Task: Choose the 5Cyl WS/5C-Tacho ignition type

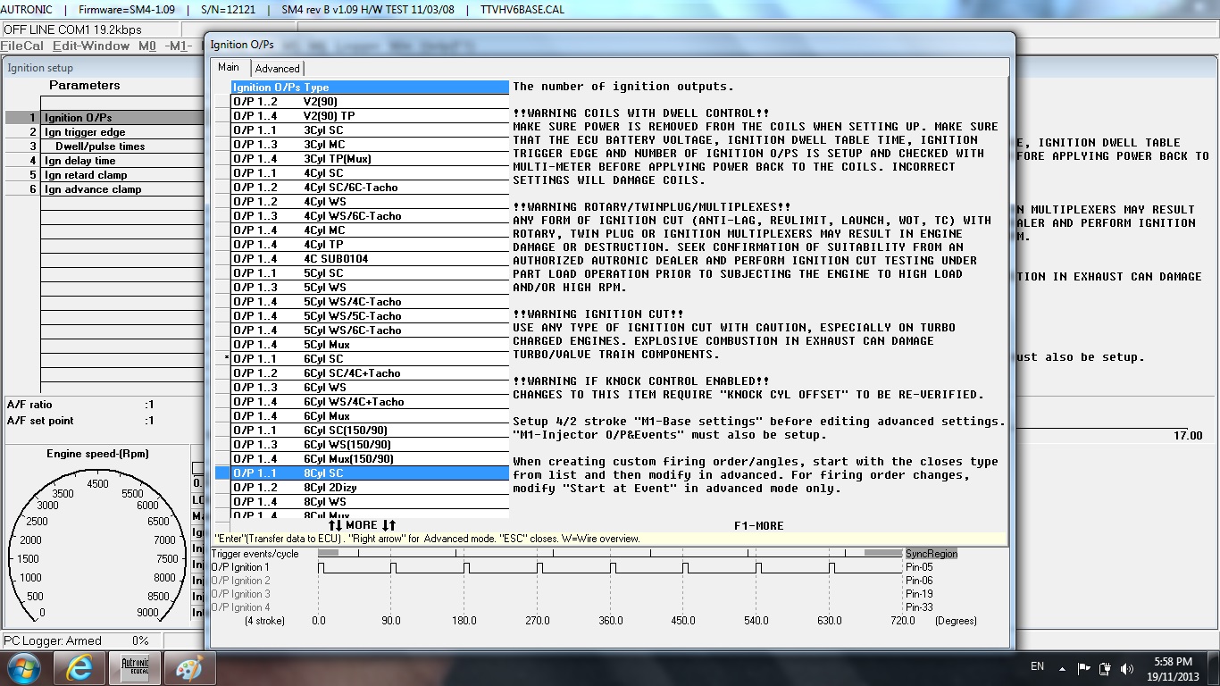Action: click(370, 316)
